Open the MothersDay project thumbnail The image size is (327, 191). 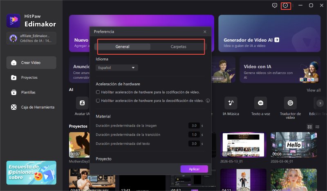click(79, 145)
